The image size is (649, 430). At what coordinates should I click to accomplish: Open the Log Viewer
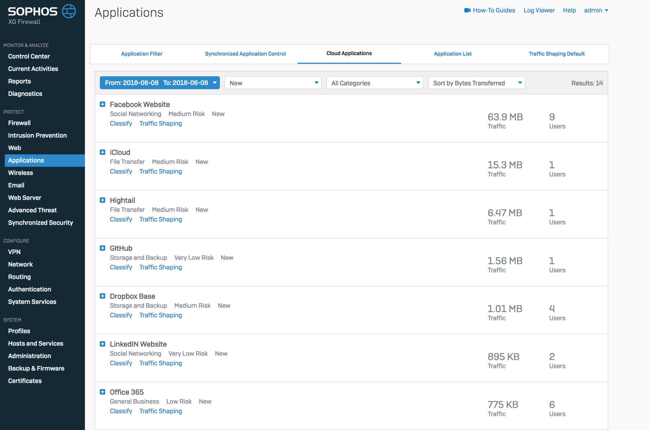pos(539,10)
